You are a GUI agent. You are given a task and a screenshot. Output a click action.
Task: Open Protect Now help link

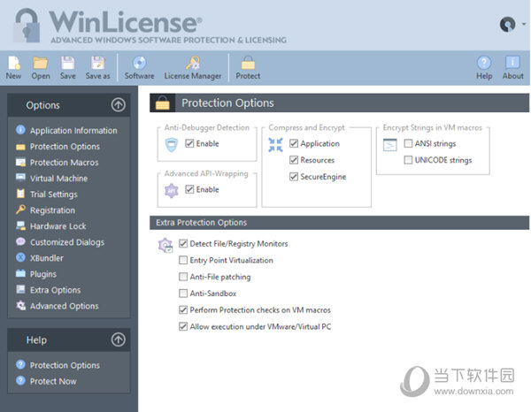[53, 381]
